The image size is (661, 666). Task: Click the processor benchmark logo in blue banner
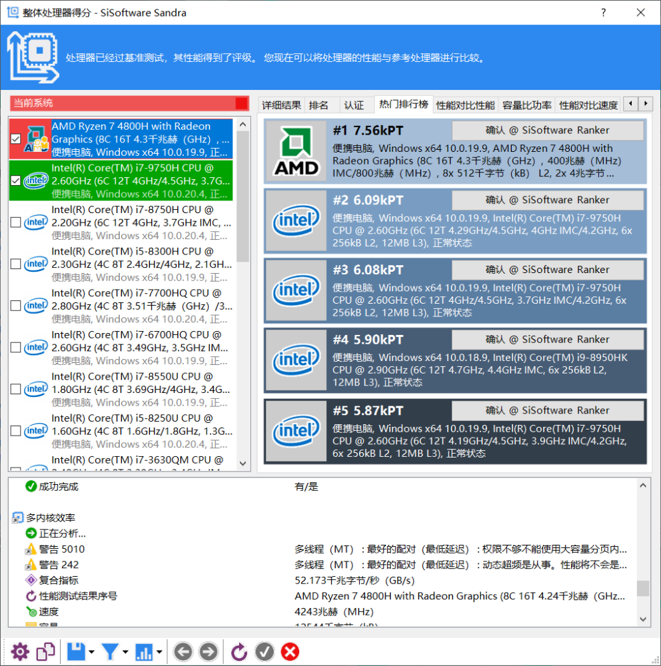33,57
